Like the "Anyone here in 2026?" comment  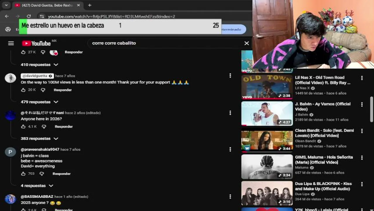point(23,127)
